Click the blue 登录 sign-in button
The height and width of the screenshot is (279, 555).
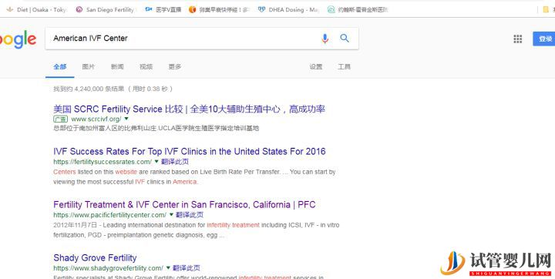pyautogui.click(x=544, y=39)
